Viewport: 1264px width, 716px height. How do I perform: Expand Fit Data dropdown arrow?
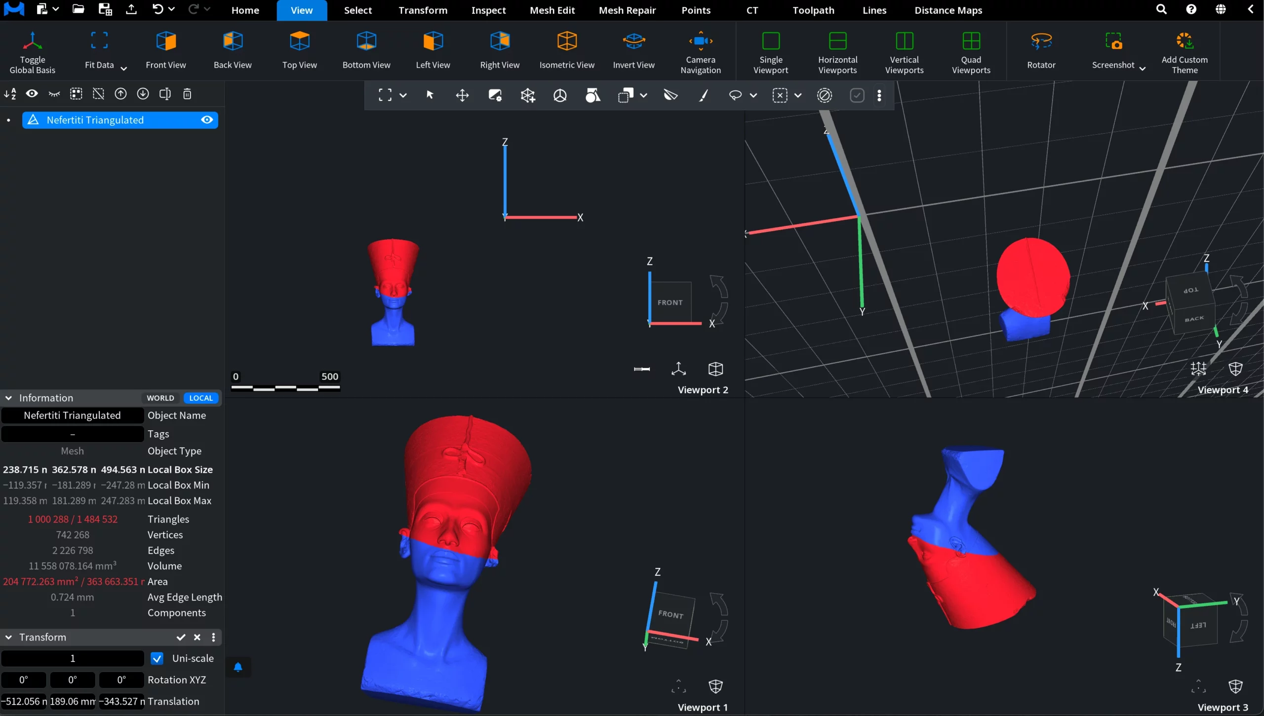coord(123,69)
